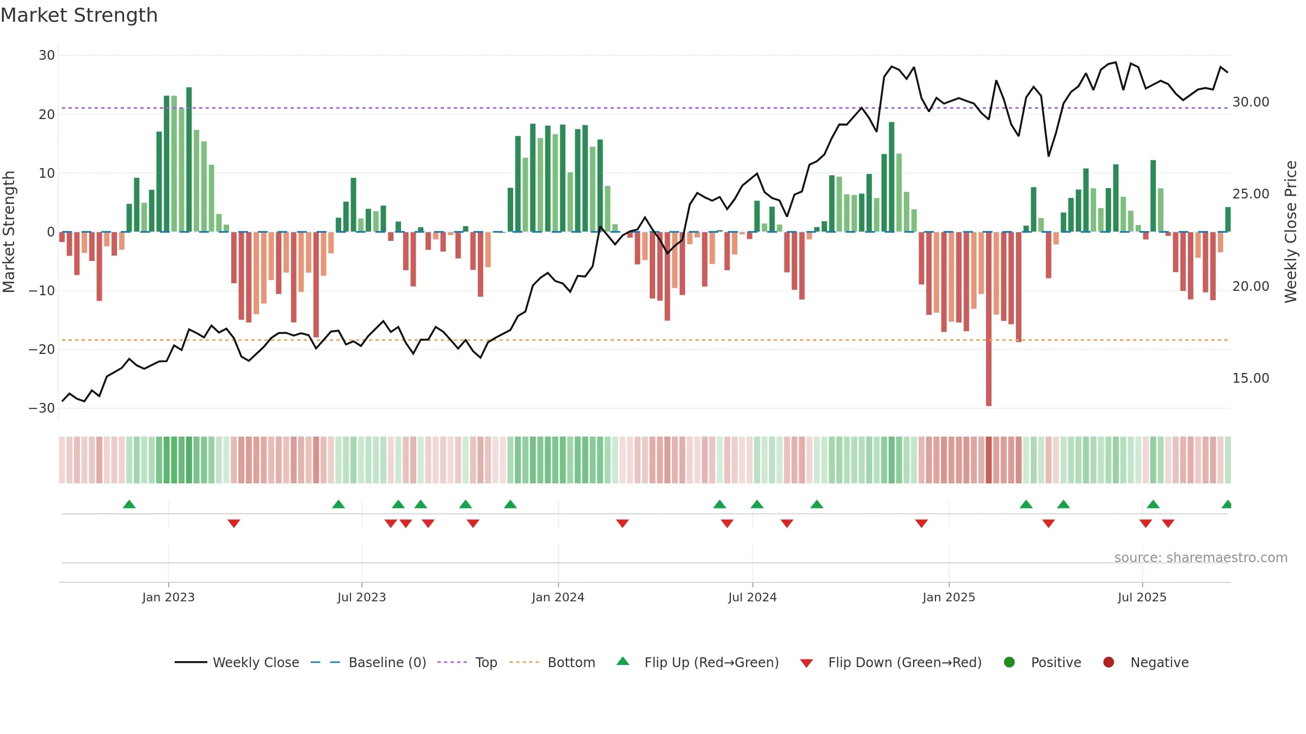Click the −30 strength axis label
This screenshot has width=1306, height=734.
click(42, 408)
